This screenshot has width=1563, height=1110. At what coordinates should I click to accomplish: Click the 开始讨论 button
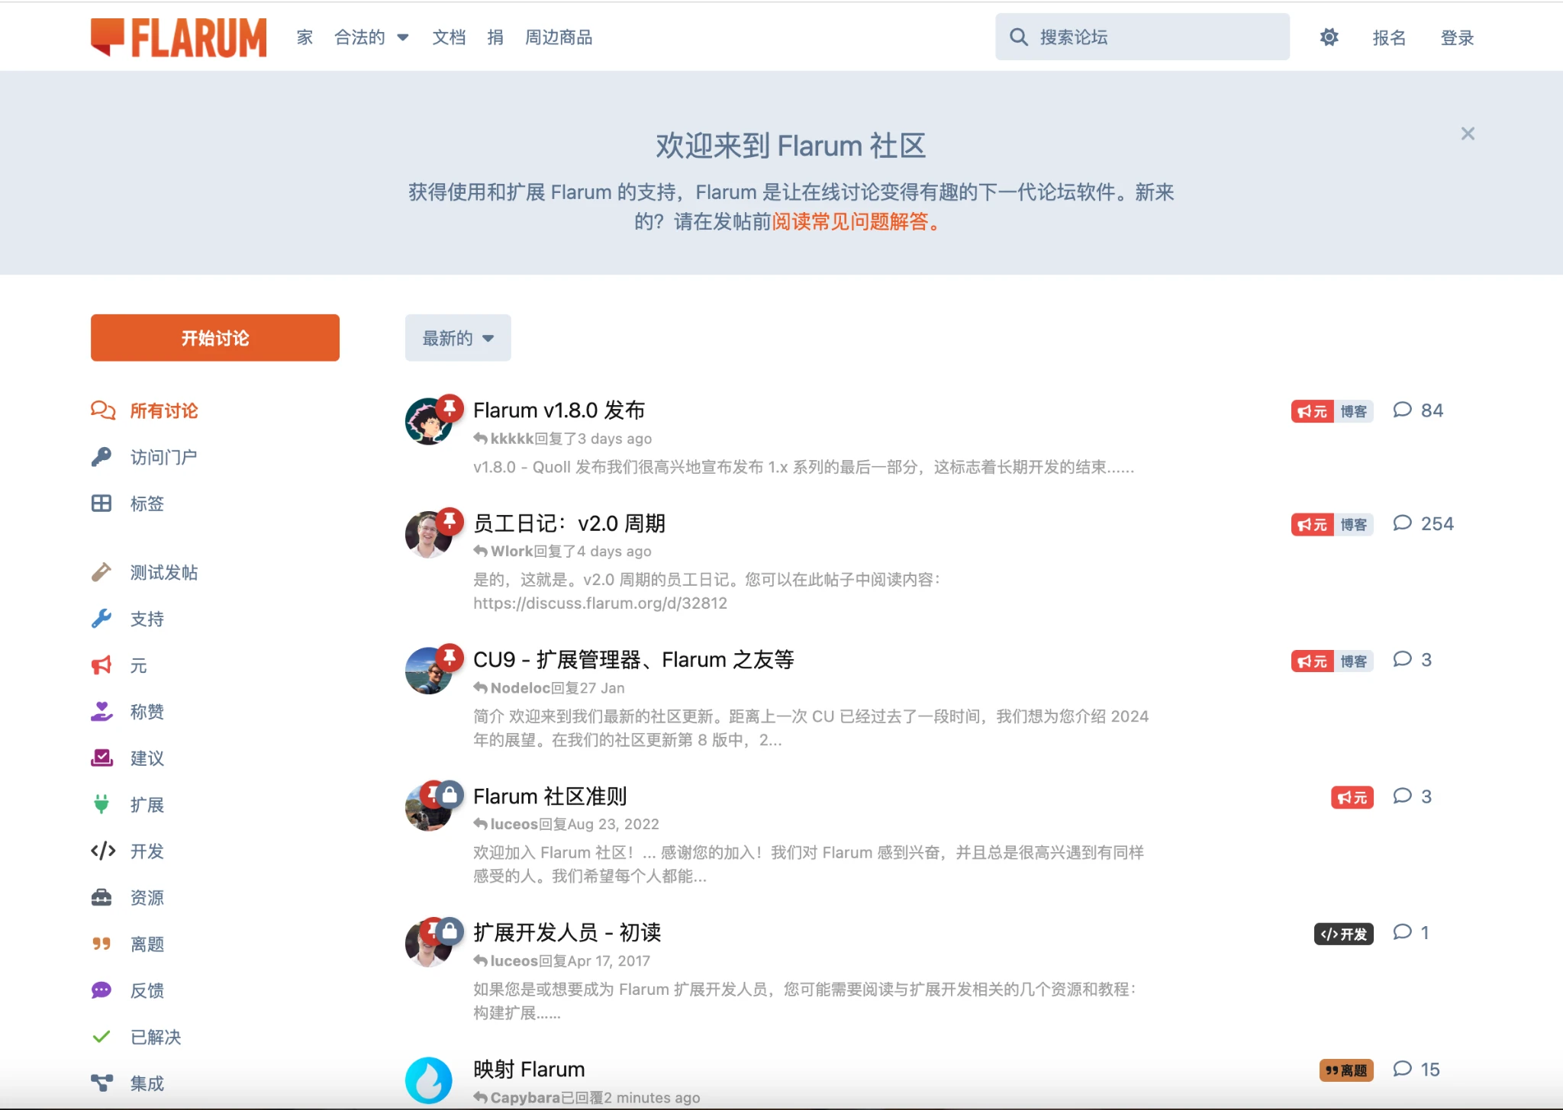[214, 338]
